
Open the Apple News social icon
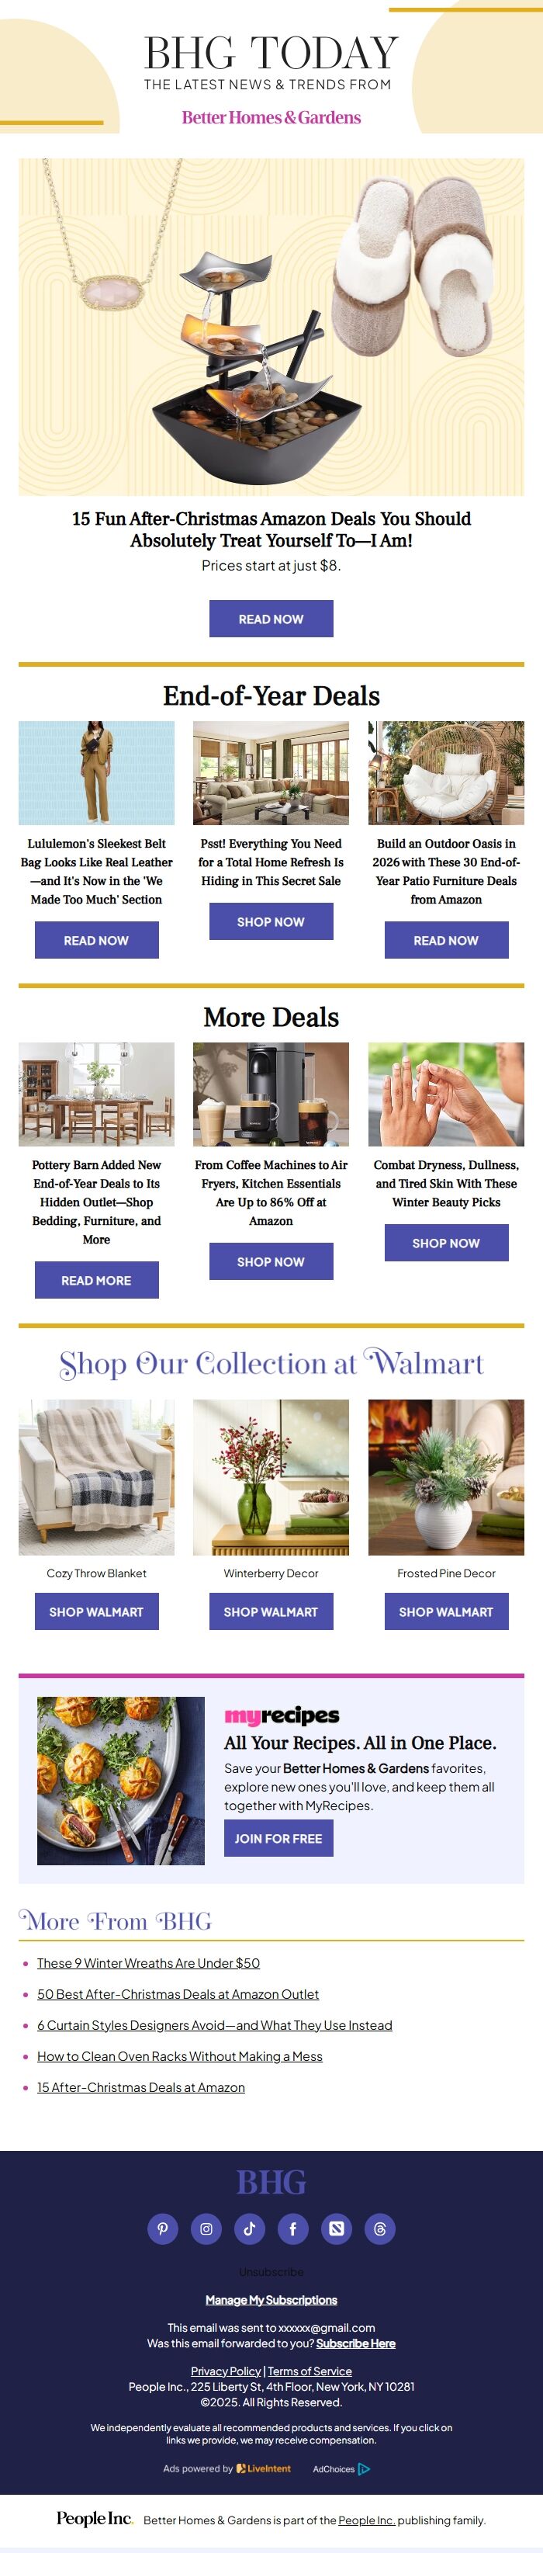pos(337,2228)
